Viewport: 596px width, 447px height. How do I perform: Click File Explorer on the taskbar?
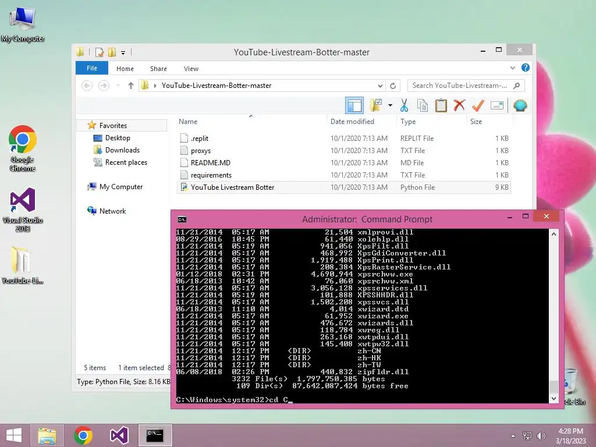tap(47, 435)
